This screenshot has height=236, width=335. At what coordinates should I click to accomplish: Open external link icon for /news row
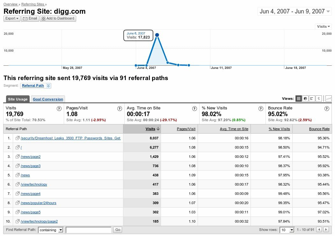[18, 175]
